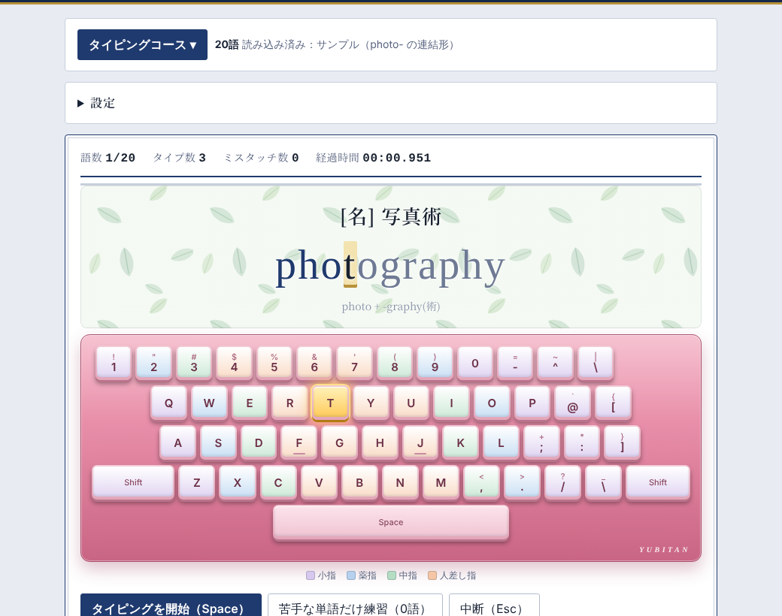The width and height of the screenshot is (782, 616).
Task: Click the R key on virtual keyboard
Action: coord(289,403)
